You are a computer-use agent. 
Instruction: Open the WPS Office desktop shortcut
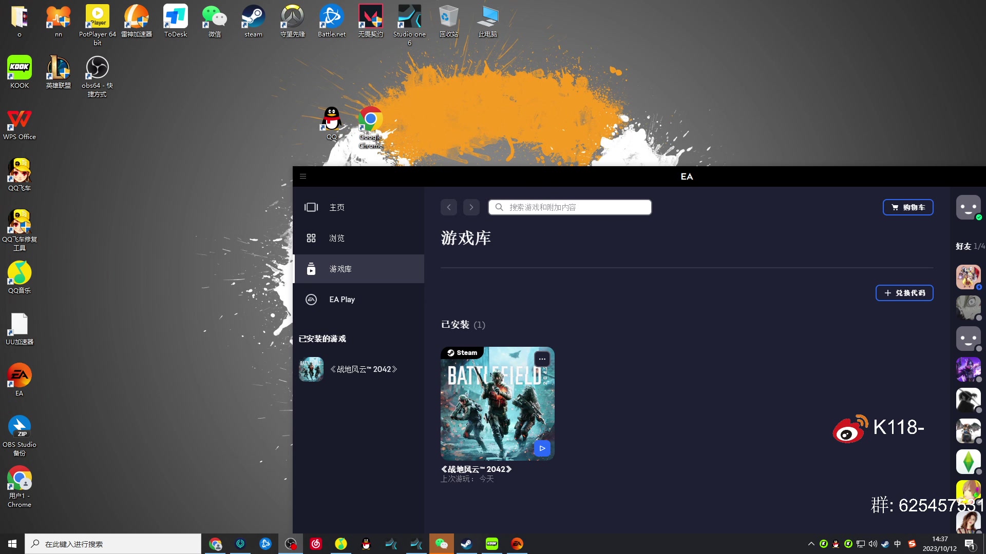point(20,124)
